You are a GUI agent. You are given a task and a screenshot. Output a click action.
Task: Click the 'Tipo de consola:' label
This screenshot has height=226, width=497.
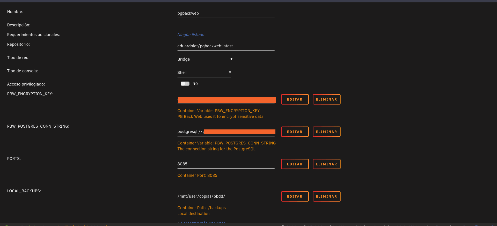[x=23, y=71]
